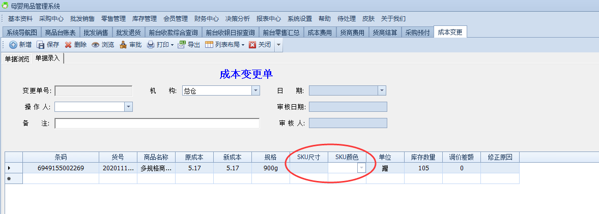This screenshot has height=214, width=599.
Task: Open the 帮助 menu
Action: tap(325, 18)
